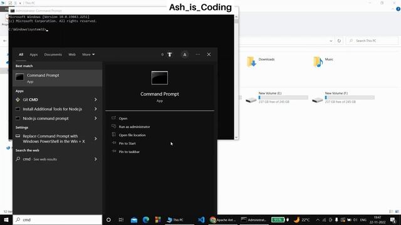
Task: Open Microsoft Store from taskbar
Action: (158, 219)
